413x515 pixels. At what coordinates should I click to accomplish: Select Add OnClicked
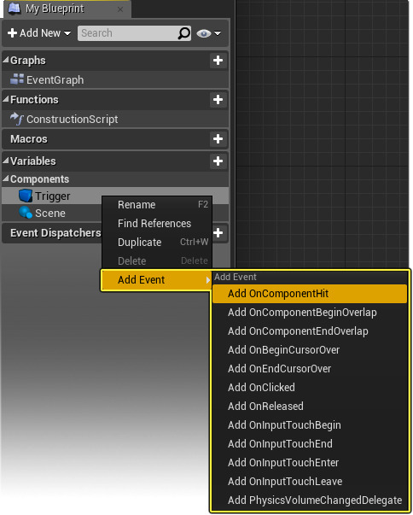[310, 387]
